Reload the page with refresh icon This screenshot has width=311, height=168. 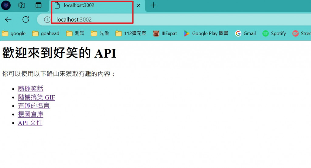pos(26,19)
